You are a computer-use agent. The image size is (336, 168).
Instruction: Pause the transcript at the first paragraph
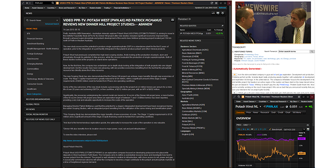tap(235, 75)
